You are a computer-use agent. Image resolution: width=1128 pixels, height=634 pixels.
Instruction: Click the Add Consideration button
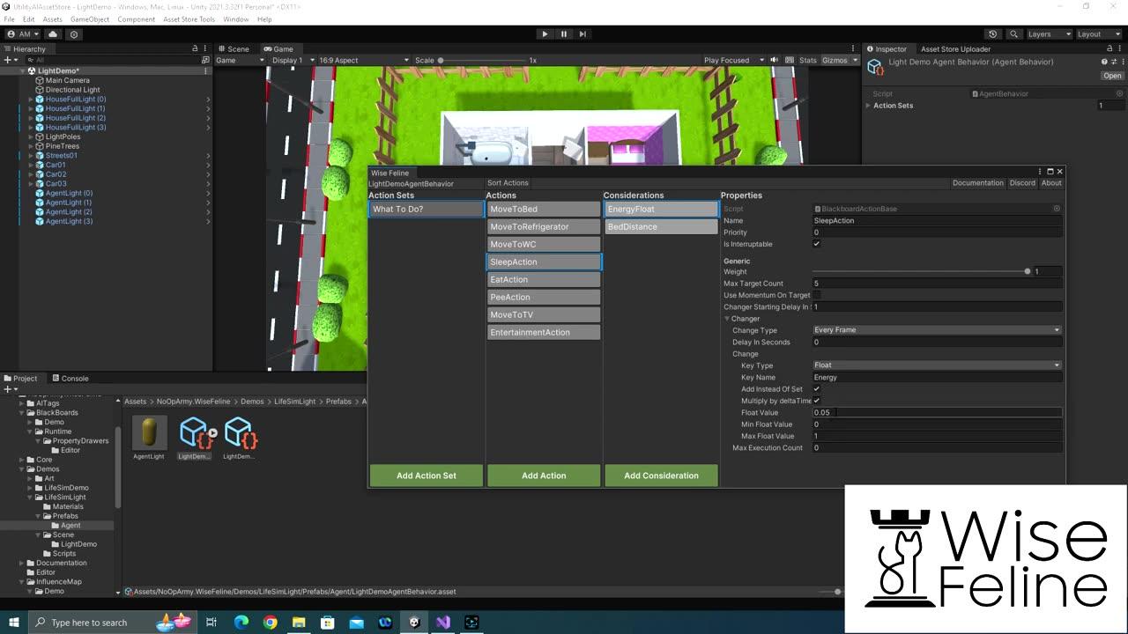tap(661, 475)
